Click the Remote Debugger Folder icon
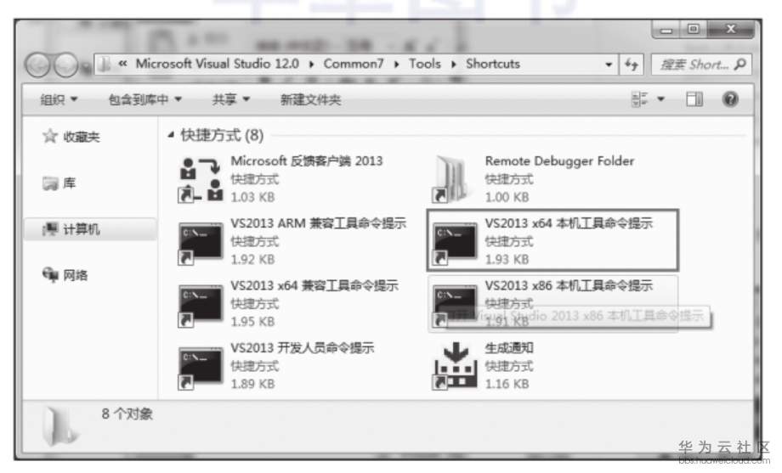This screenshot has width=782, height=473. pos(450,179)
